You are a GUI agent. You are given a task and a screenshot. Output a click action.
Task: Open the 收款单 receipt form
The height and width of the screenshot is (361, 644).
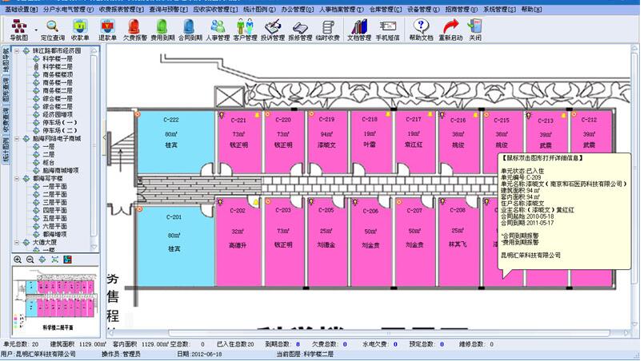80,30
